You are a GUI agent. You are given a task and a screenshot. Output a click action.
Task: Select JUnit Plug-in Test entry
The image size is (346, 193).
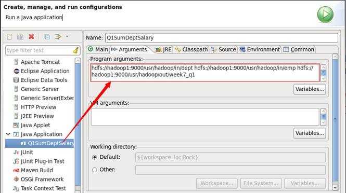[42, 161]
